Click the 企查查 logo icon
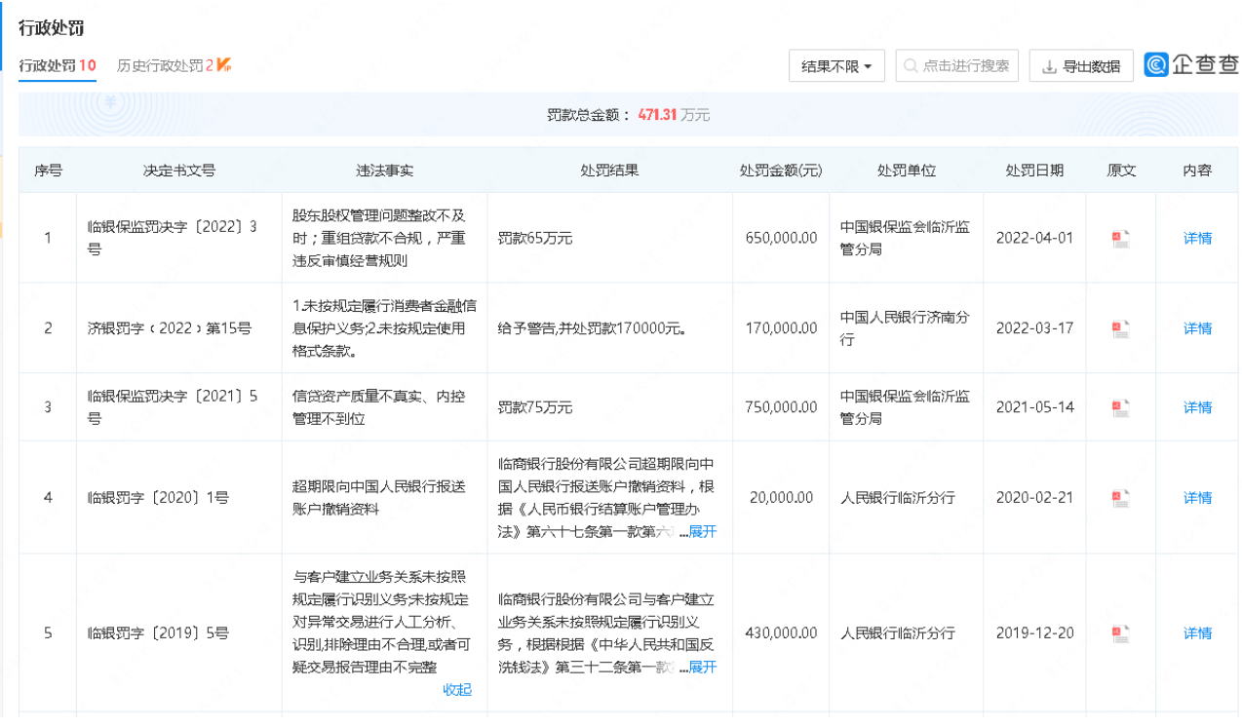 1157,65
